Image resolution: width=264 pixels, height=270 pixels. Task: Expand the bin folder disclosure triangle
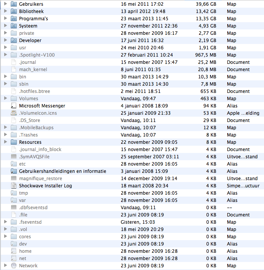pos(5,76)
